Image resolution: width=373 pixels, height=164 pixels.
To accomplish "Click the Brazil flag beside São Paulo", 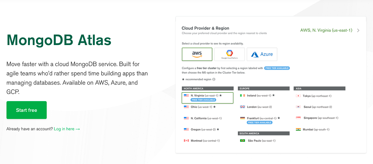I will [242, 140].
